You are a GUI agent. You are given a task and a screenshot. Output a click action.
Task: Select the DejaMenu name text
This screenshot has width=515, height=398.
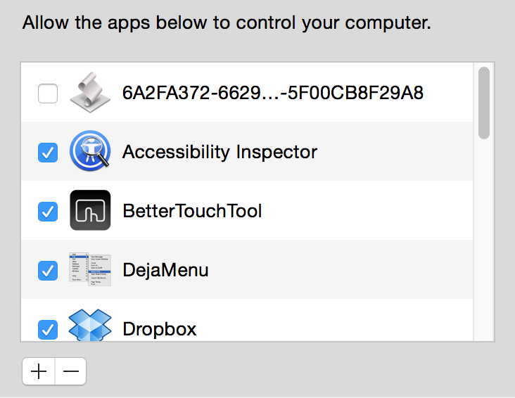click(x=165, y=270)
